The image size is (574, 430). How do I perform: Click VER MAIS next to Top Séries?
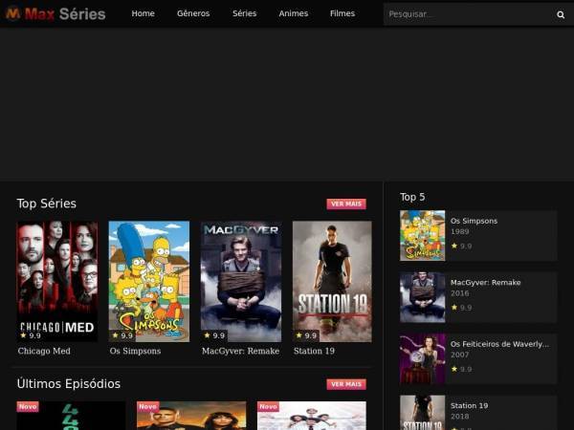[x=346, y=204]
